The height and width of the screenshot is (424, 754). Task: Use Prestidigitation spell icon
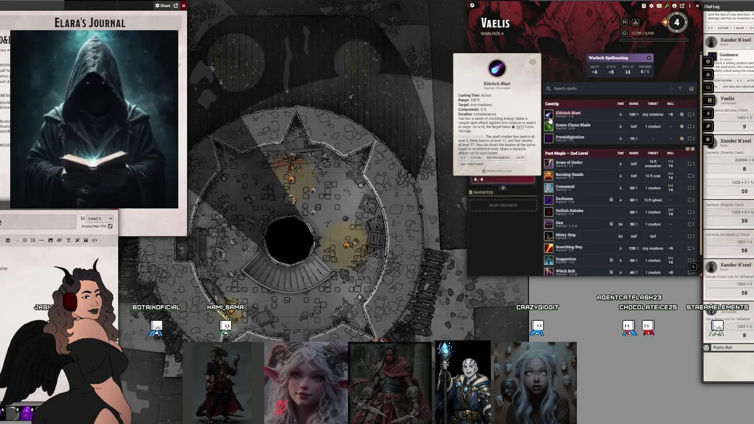click(x=548, y=138)
